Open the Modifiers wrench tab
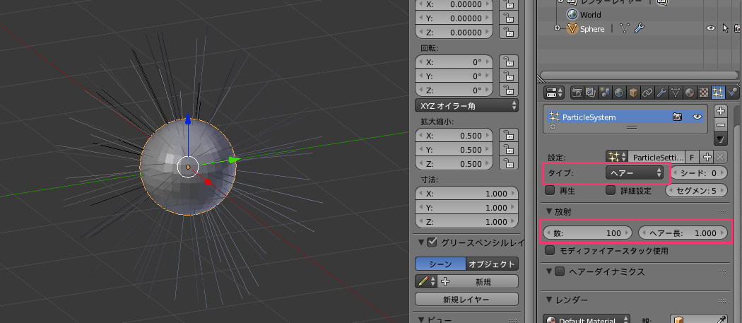Screen dimensions: 742x323 pyautogui.click(x=661, y=93)
